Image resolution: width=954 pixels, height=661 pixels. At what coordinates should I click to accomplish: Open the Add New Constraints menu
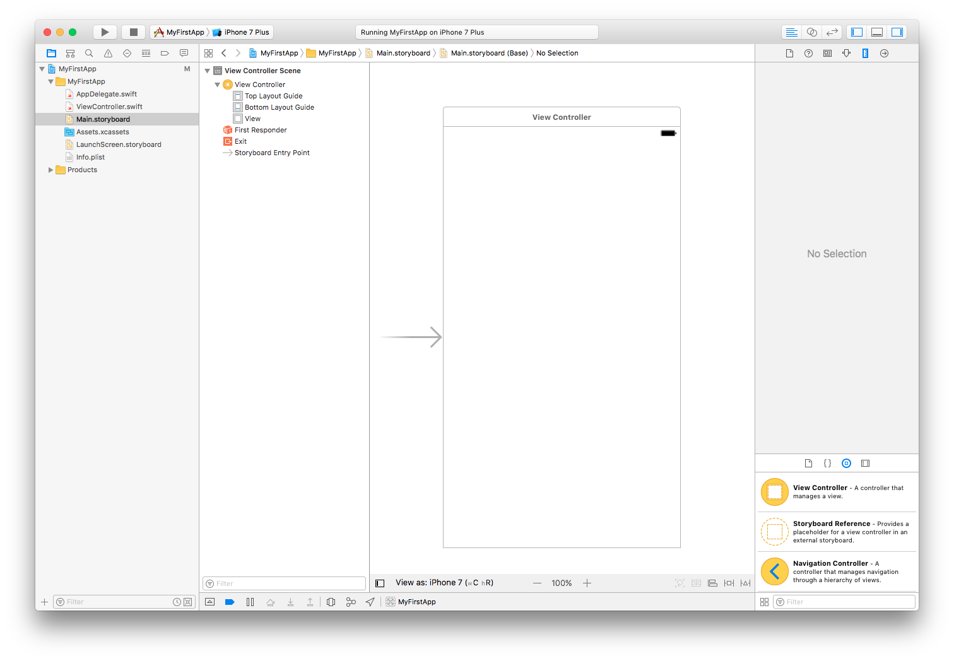[x=729, y=583]
